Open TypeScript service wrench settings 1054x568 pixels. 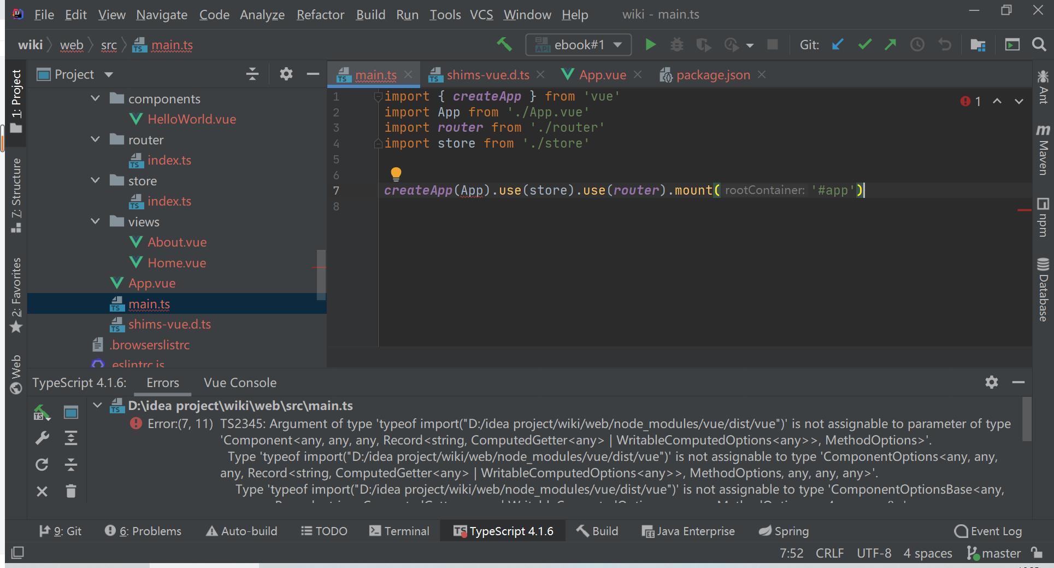tap(42, 438)
